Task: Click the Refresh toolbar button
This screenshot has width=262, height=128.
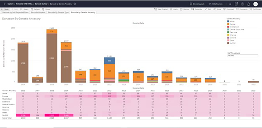Action: point(35,9)
